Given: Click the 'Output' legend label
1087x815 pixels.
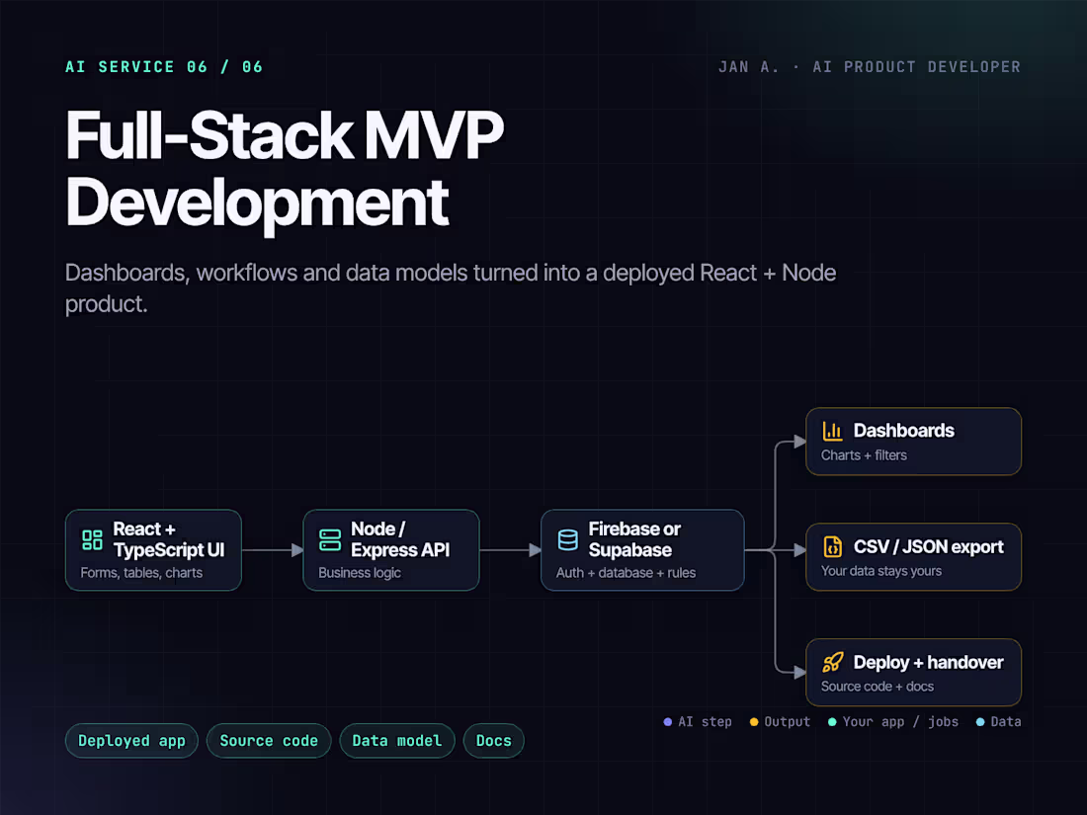Looking at the screenshot, I should click(x=787, y=722).
